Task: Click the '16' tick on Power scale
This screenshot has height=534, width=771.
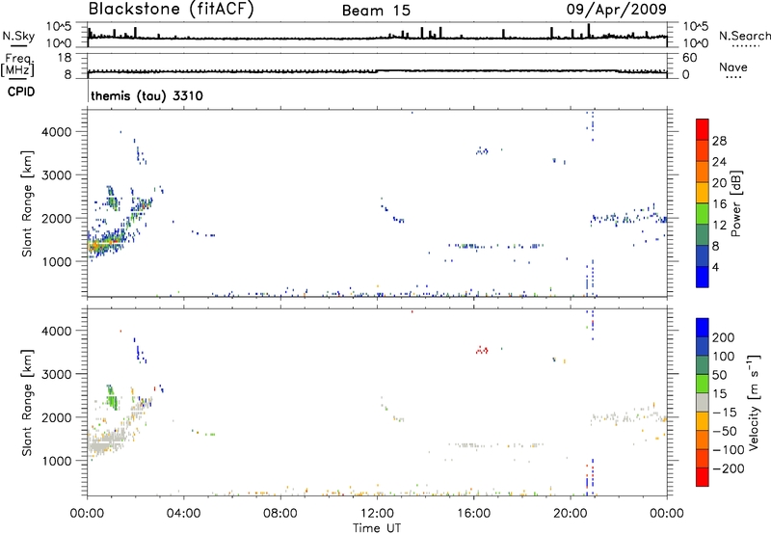Action: [719, 204]
